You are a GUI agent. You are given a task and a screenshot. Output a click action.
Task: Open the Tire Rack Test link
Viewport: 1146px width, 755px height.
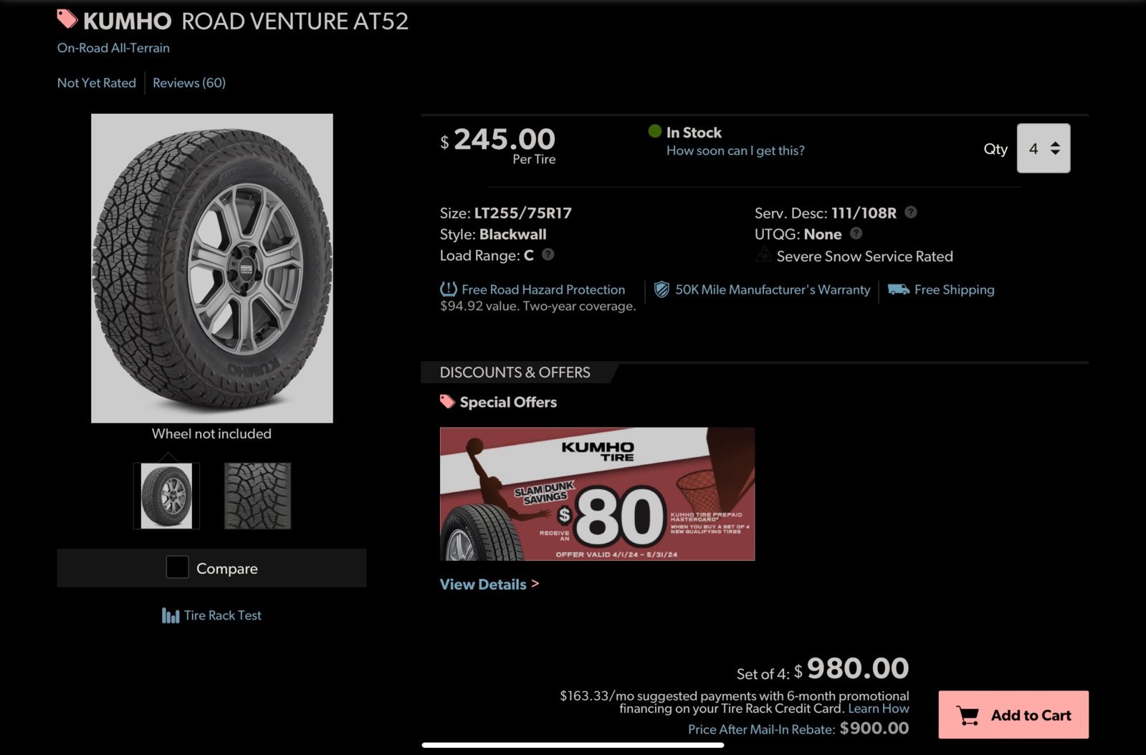[x=222, y=615]
